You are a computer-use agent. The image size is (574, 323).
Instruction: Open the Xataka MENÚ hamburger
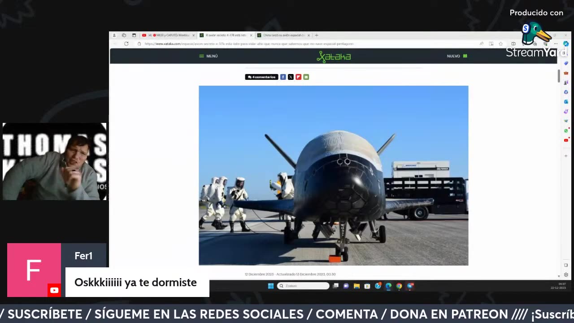(209, 56)
